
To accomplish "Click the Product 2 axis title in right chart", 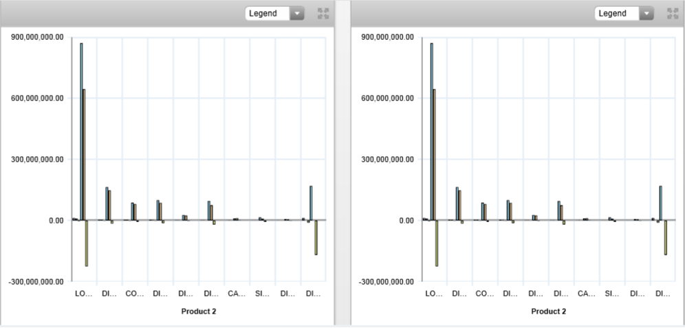I will [549, 311].
